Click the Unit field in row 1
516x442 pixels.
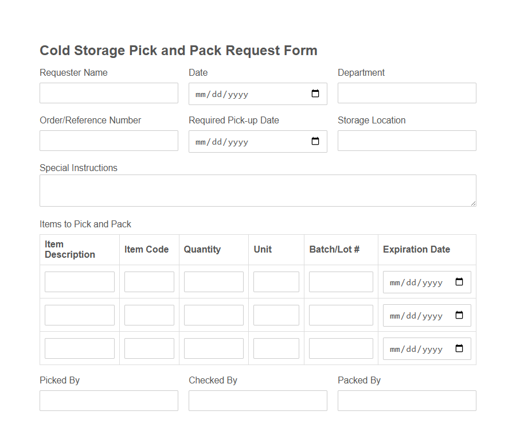276,281
